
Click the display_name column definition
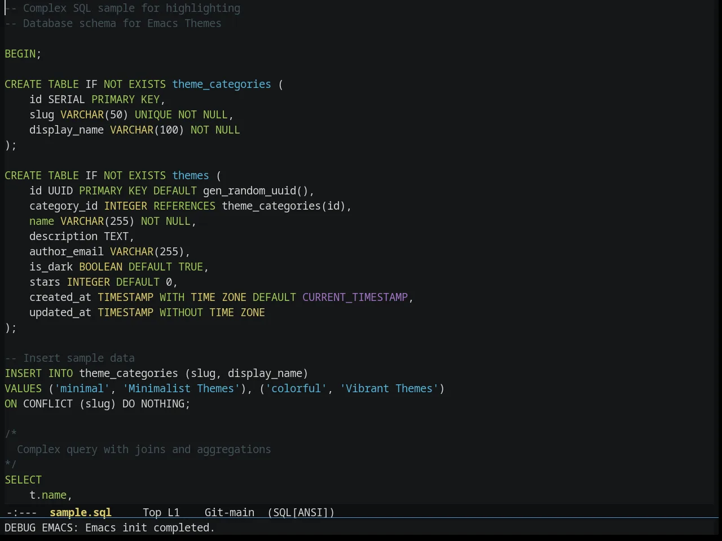135,130
